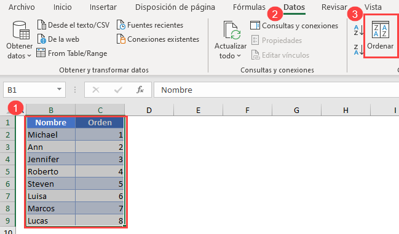The width and height of the screenshot is (399, 234).
Task: Choose From Table/Range
Action: pos(72,53)
